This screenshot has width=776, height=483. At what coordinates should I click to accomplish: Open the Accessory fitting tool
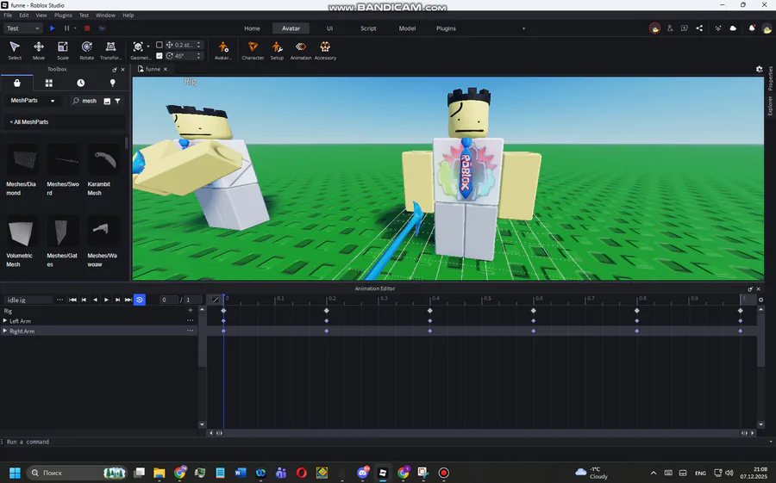(x=325, y=51)
